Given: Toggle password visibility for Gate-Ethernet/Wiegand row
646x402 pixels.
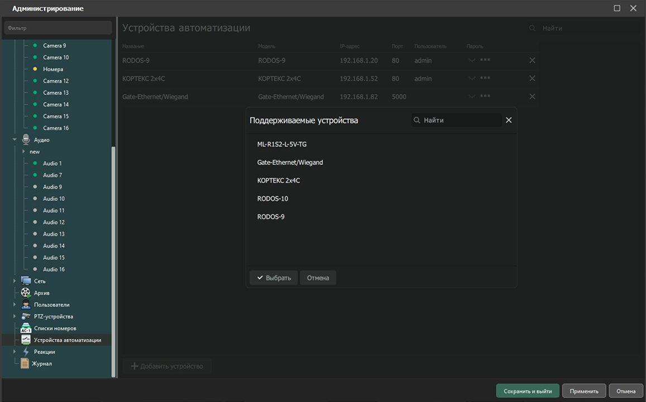Looking at the screenshot, I should 472,97.
